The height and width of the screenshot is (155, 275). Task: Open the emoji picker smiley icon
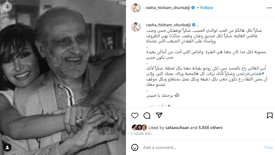point(135,147)
